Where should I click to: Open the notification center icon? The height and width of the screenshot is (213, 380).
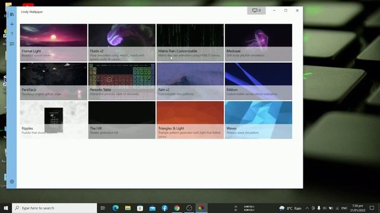click(372, 208)
